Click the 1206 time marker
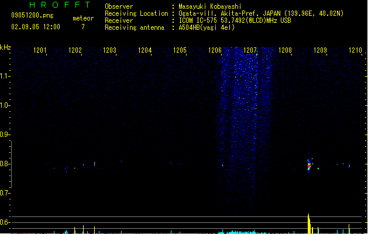The width and height of the screenshot is (368, 234). [215, 50]
